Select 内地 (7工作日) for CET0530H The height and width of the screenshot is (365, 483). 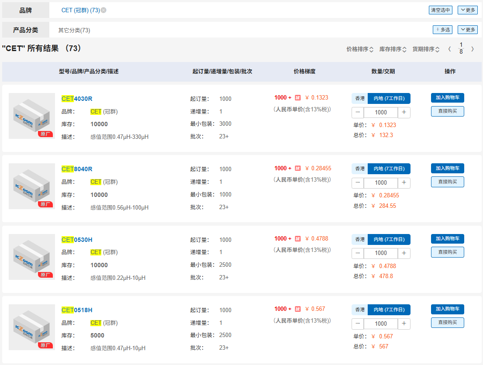(x=389, y=239)
